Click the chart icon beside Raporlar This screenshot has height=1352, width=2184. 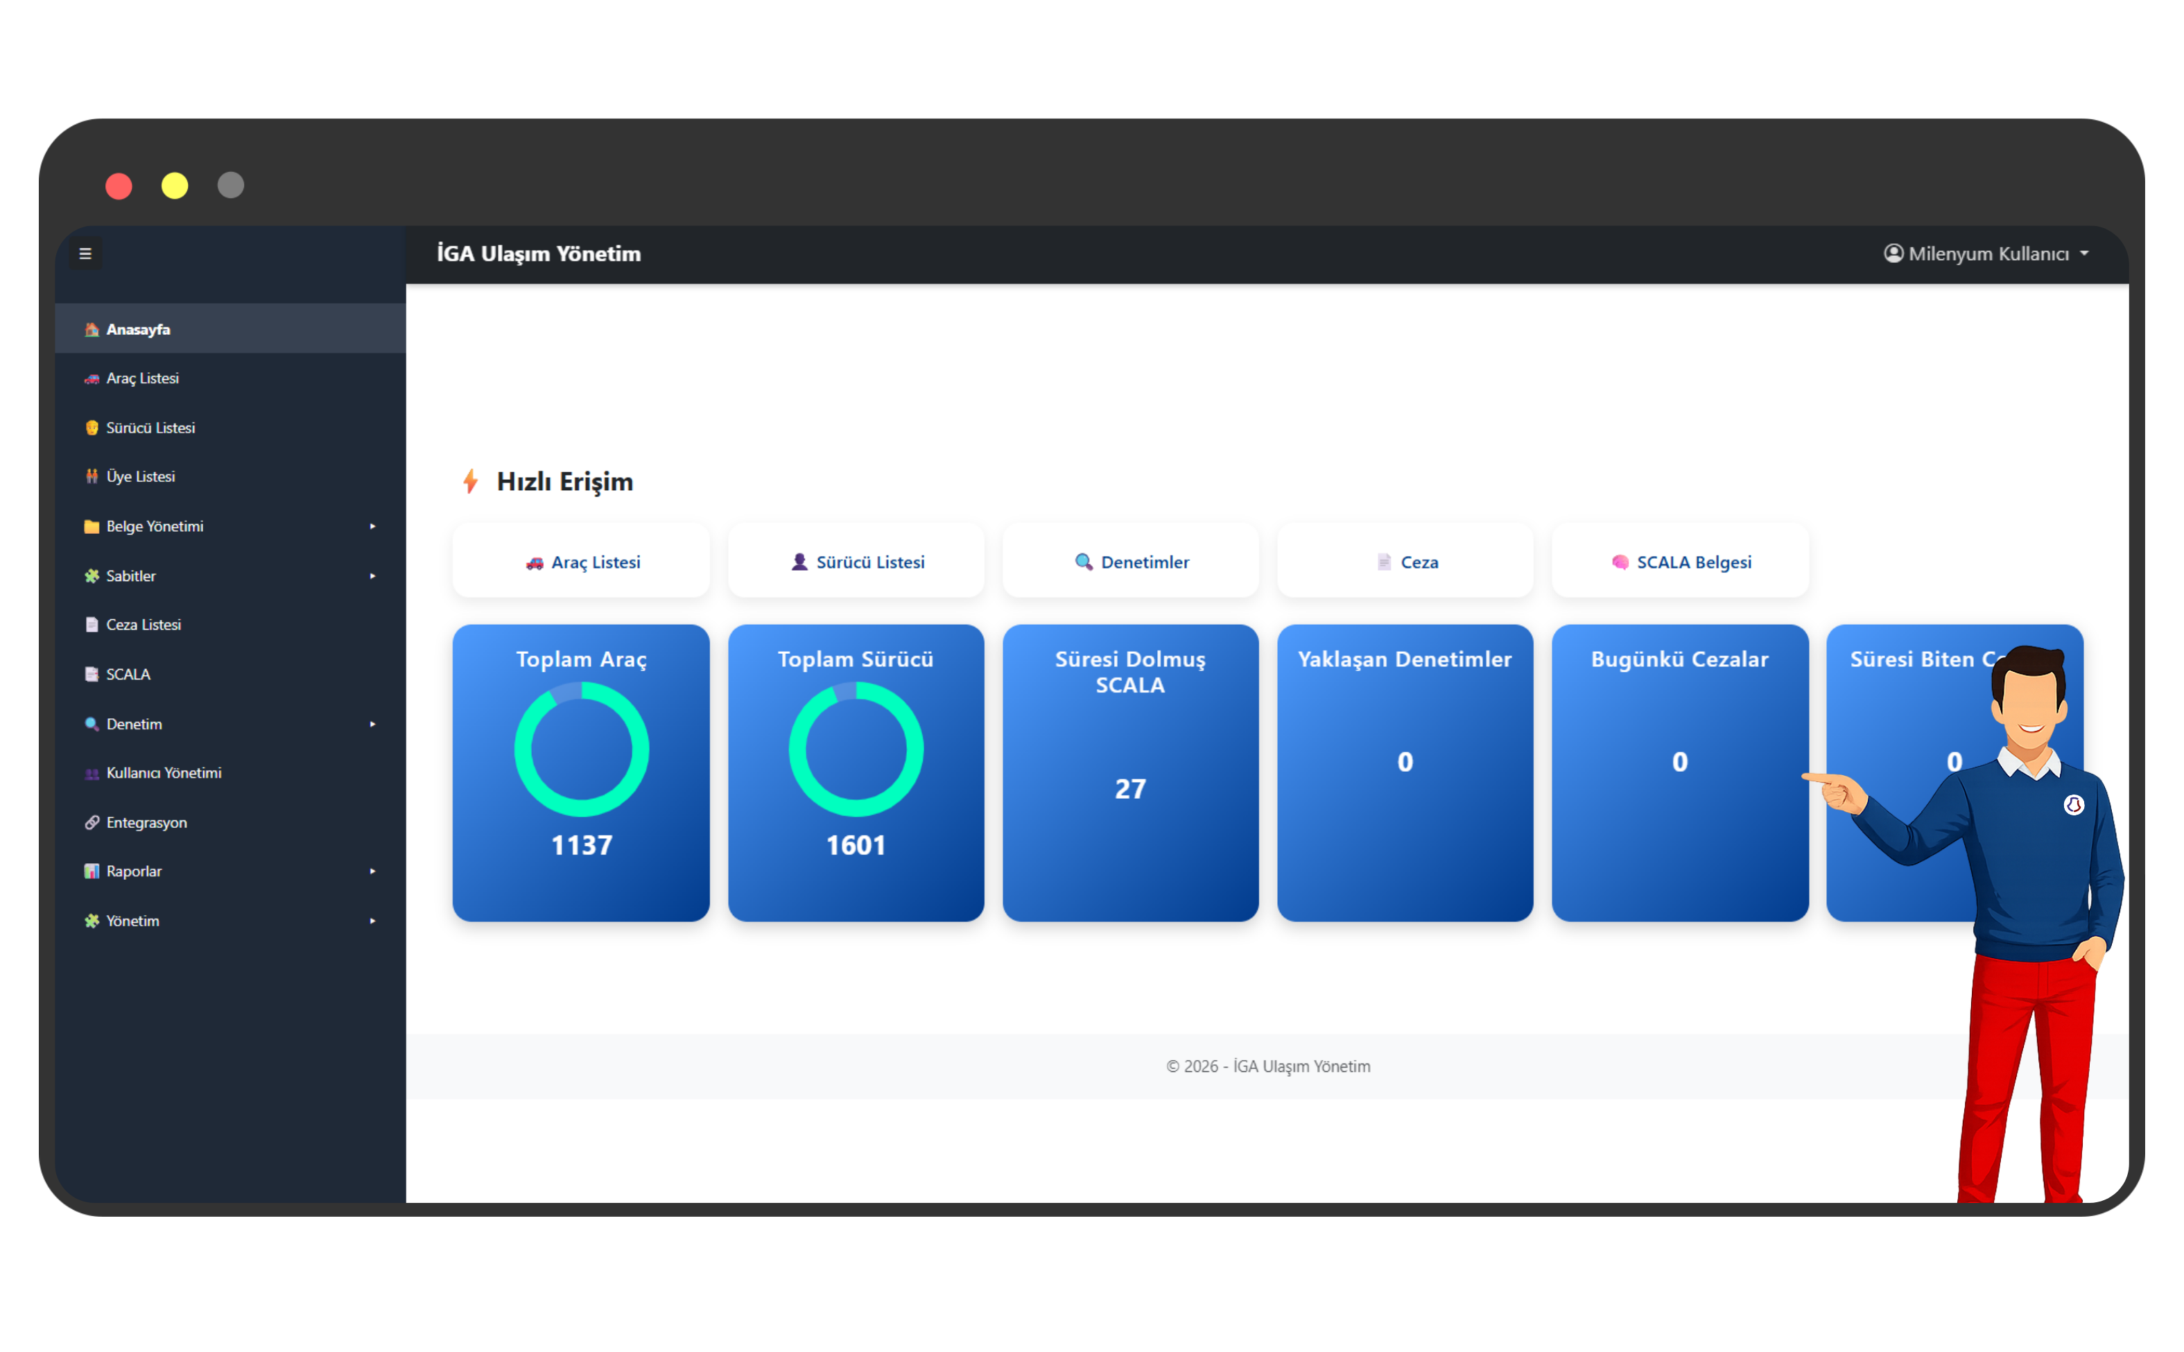click(92, 871)
